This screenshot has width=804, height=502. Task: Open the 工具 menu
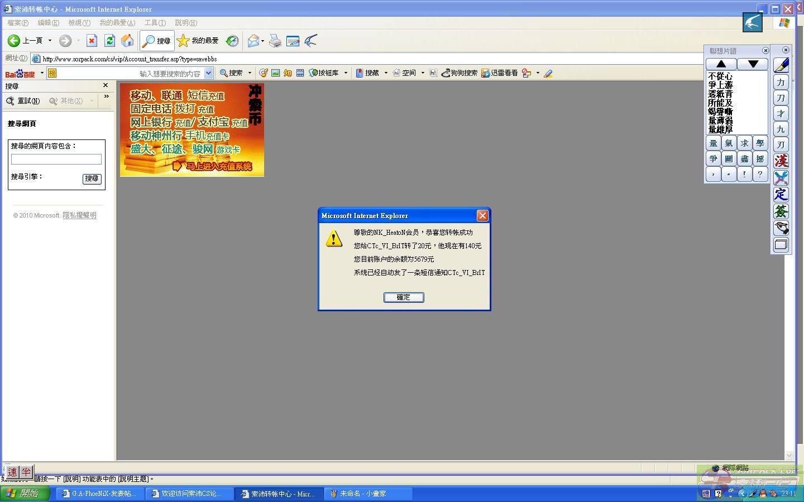click(x=155, y=23)
